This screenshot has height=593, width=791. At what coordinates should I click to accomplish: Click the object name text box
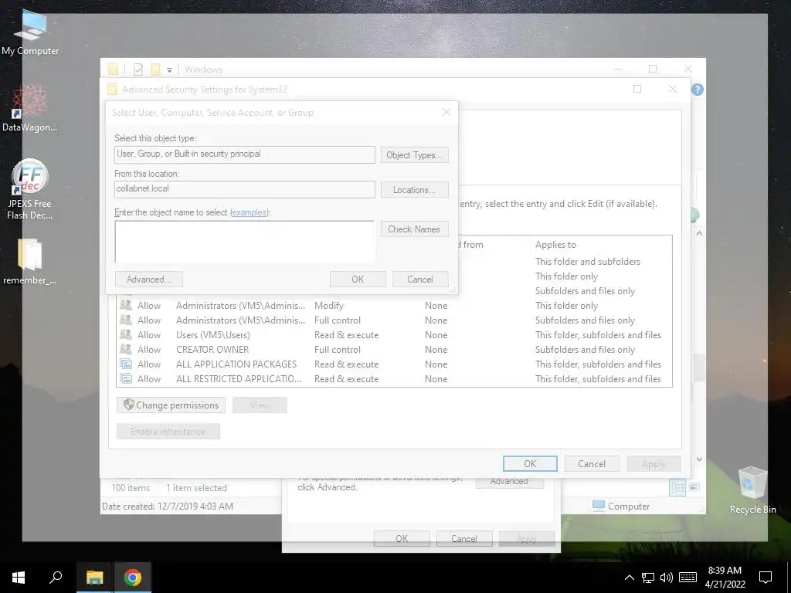pyautogui.click(x=245, y=242)
